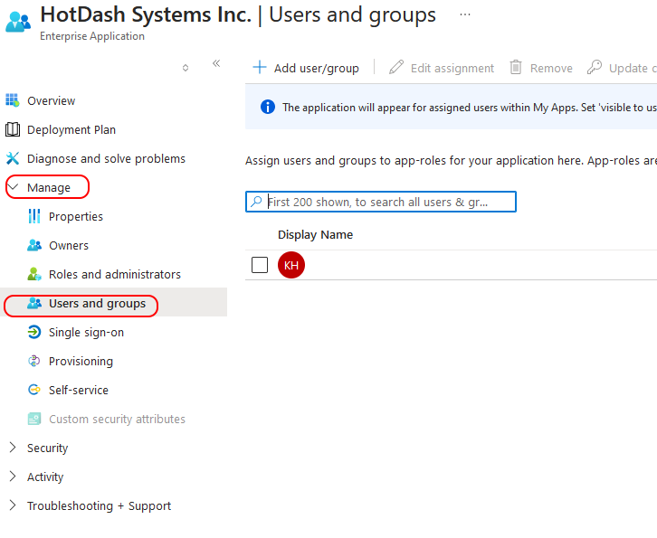
Task: Click the My Apps info banner text
Action: click(x=470, y=108)
